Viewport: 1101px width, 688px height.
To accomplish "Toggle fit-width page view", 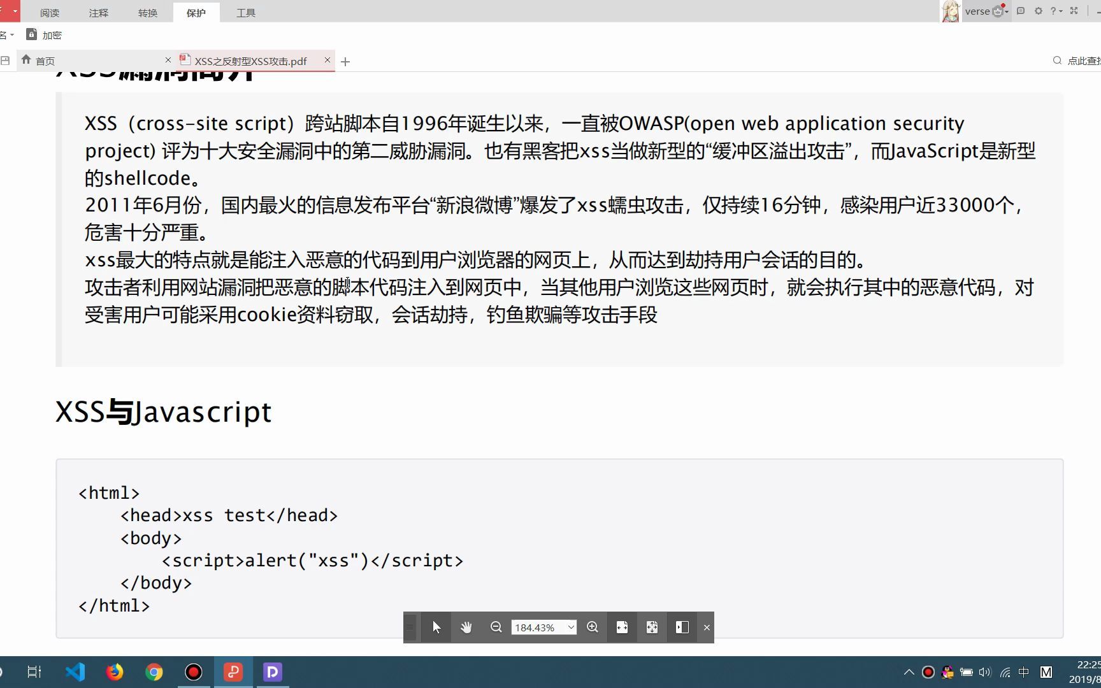I will click(x=622, y=627).
